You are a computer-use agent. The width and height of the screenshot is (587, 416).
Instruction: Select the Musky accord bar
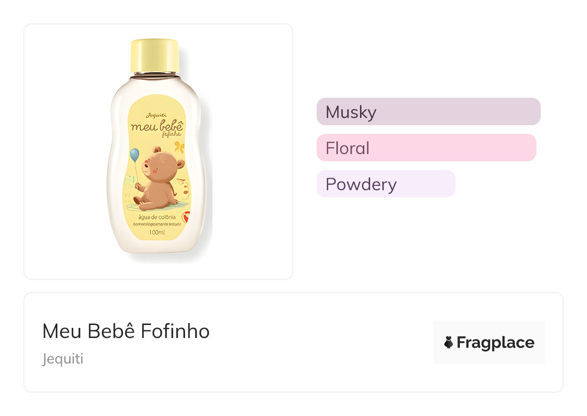428,112
